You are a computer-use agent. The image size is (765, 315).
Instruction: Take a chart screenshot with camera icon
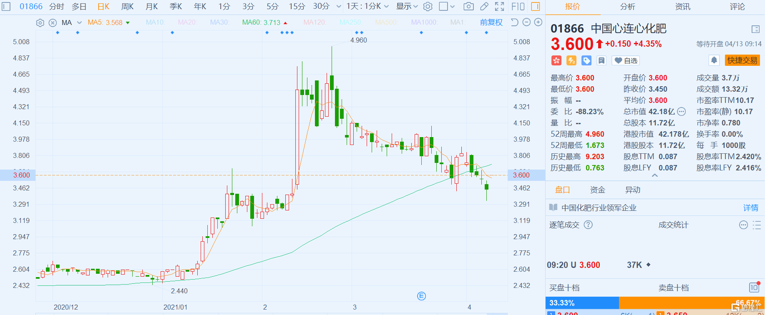tap(468, 6)
